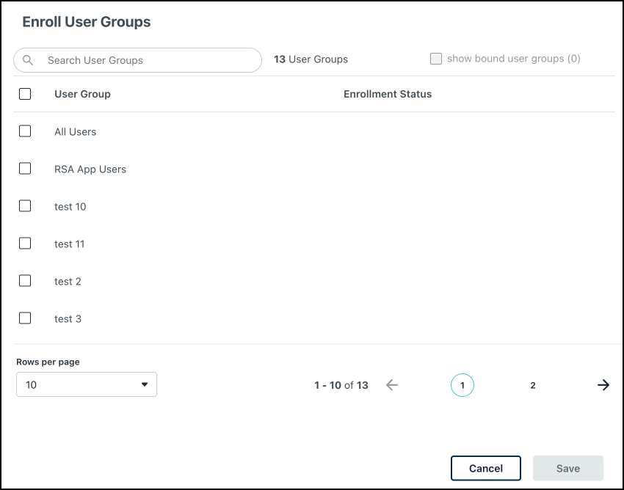Viewport: 624px width, 490px height.
Task: Click the magnifying glass search icon
Action: [28, 59]
